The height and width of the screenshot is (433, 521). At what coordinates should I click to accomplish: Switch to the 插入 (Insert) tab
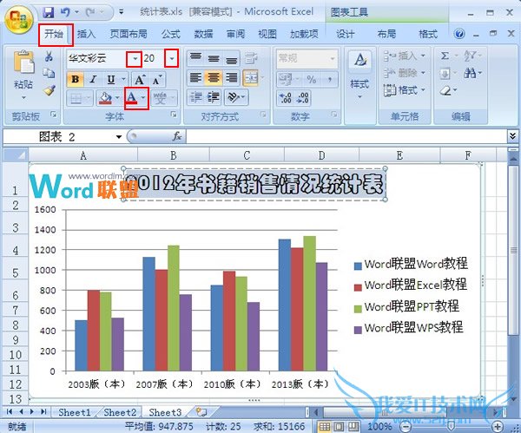click(x=86, y=34)
